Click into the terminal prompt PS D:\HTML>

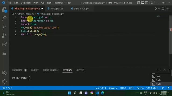pos(20,78)
